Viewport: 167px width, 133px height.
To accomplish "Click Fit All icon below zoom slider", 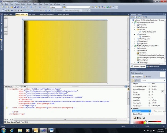I will pyautogui.click(x=6, y=33).
